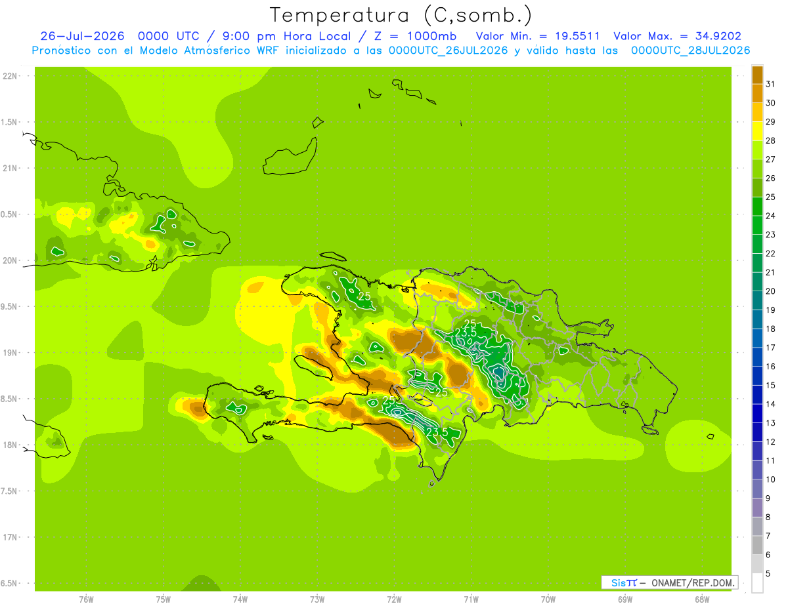The height and width of the screenshot is (608, 788).
Task: Click the "Valor Max. = 34.9202" value
Action: 678,36
